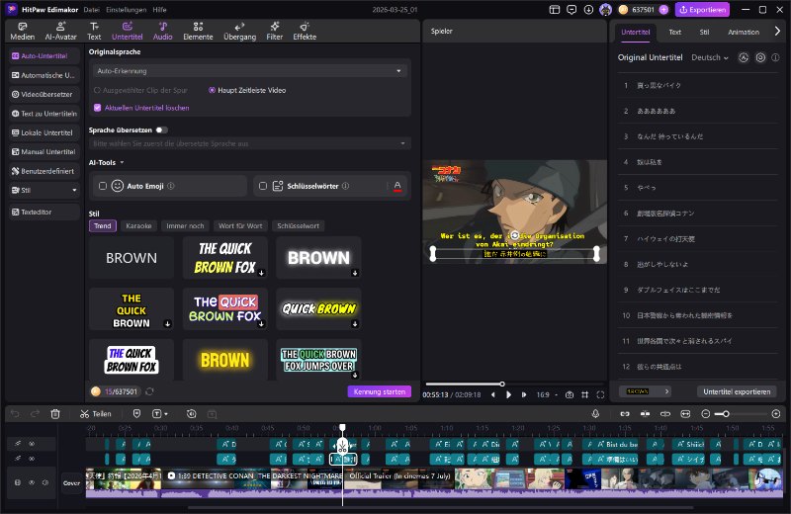791x514 pixels.
Task: Zoom out the timeline with minus icon
Action: coord(706,413)
